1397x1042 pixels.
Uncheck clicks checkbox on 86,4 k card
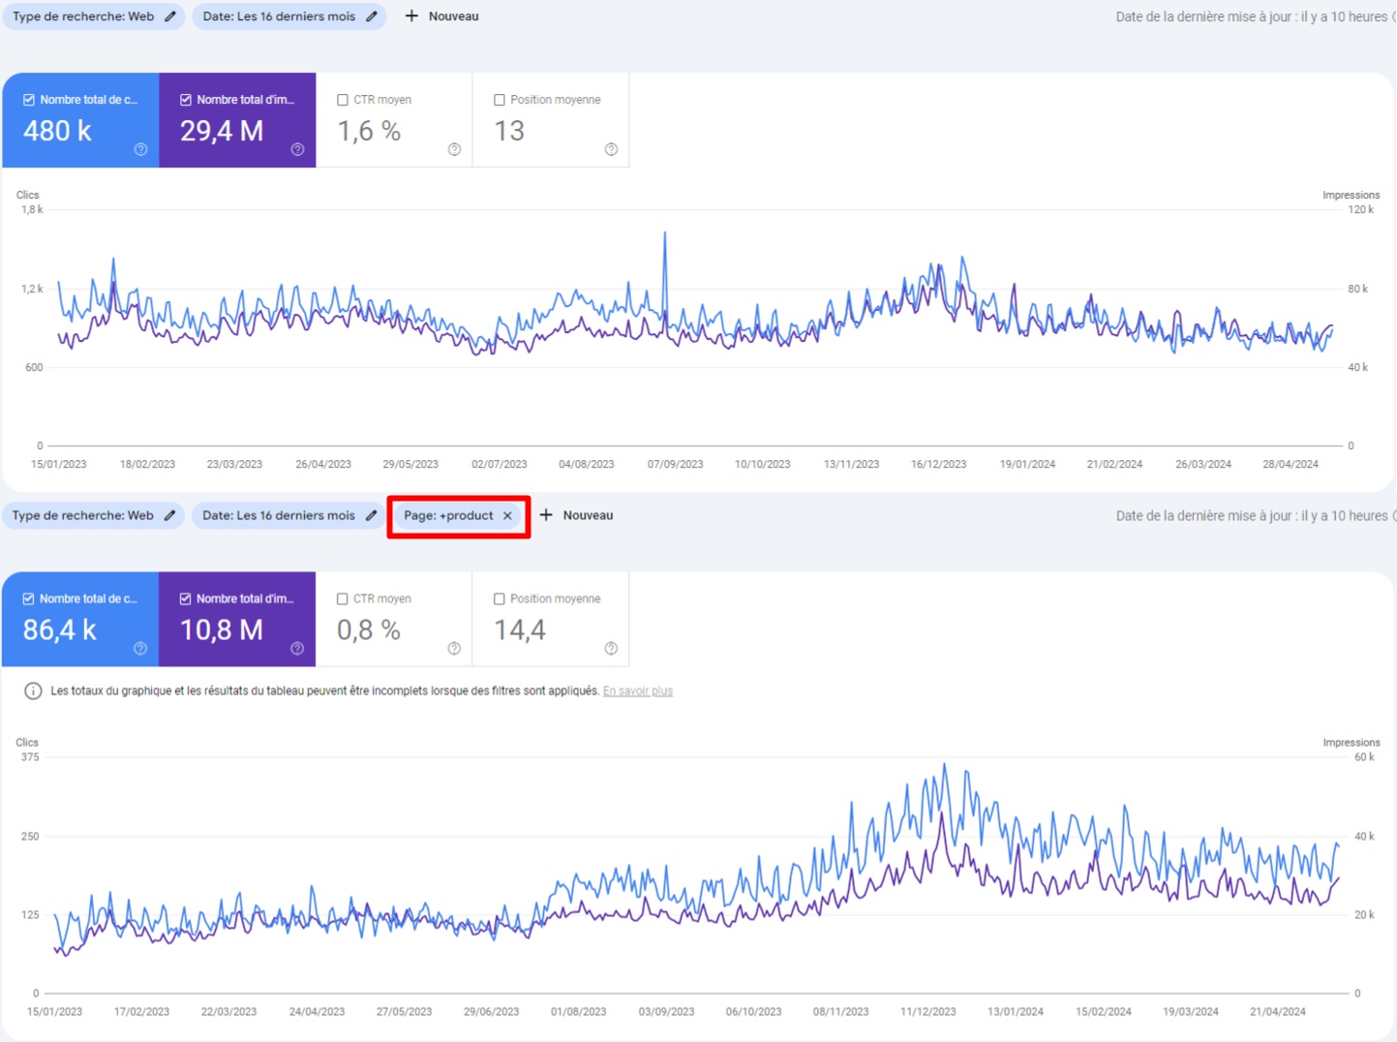(29, 599)
